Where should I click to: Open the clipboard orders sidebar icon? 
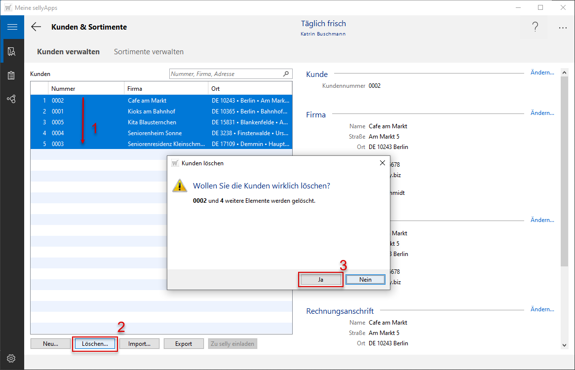pos(12,75)
